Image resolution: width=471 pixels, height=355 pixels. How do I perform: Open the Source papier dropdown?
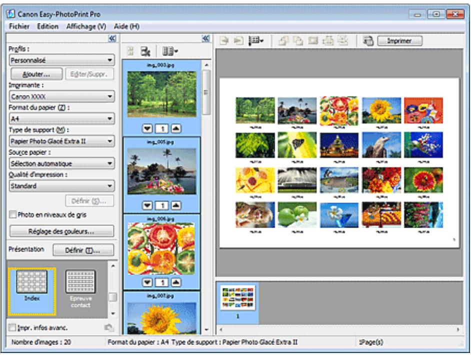click(x=62, y=163)
